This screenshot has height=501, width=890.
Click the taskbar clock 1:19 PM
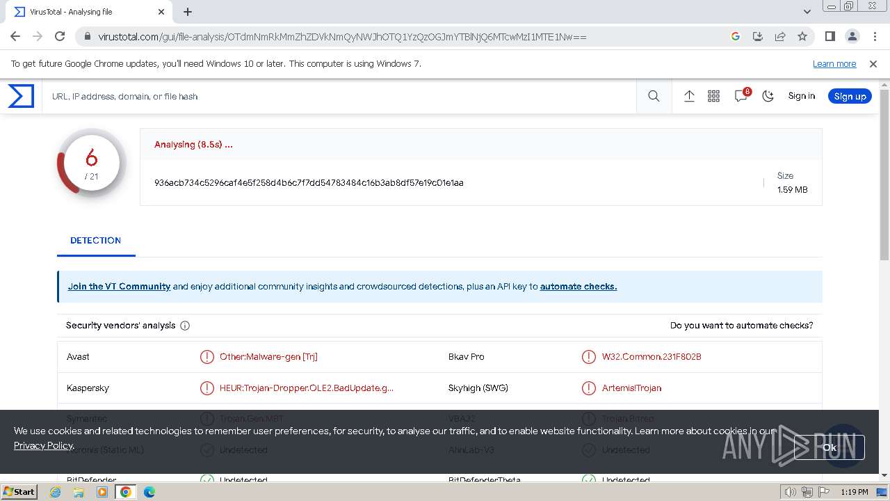pos(854,492)
